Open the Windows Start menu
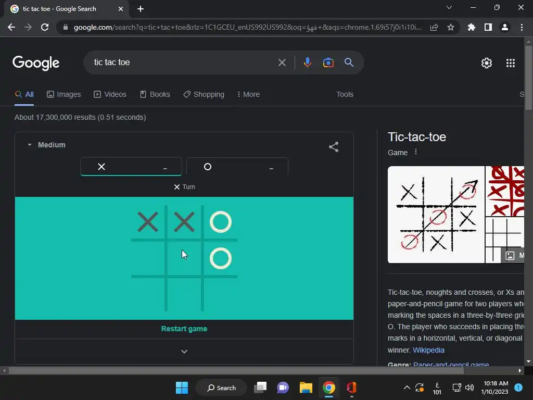 pyautogui.click(x=182, y=387)
